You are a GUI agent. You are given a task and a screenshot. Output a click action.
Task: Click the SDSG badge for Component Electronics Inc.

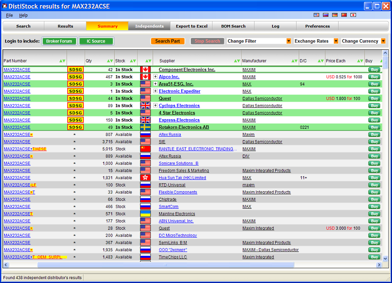(76, 69)
